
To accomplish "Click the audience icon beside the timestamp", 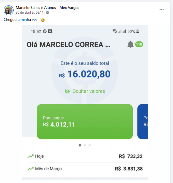I will (x=47, y=13).
